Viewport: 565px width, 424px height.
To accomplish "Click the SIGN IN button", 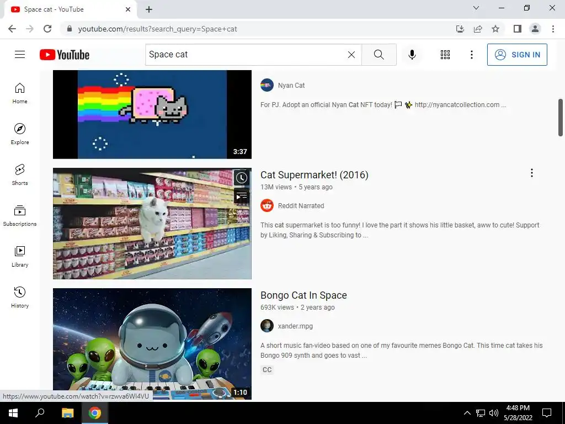I will tap(517, 55).
